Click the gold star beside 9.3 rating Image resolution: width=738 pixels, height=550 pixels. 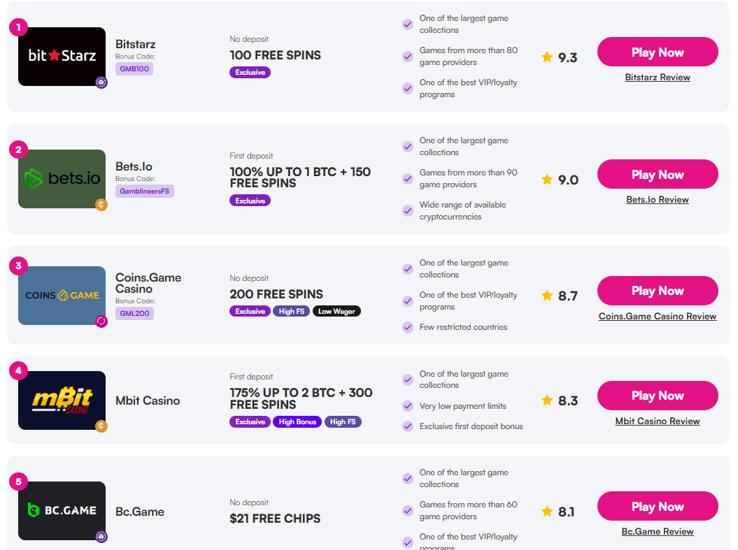click(x=547, y=57)
